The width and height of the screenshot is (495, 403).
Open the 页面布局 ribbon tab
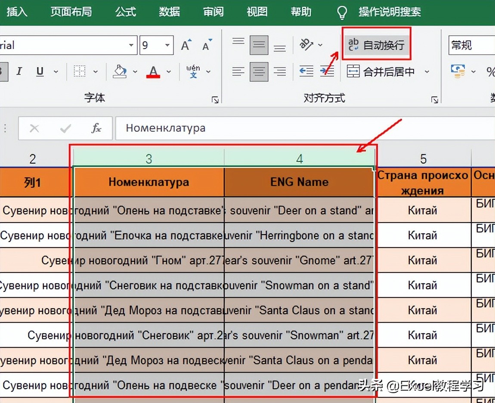tap(71, 12)
